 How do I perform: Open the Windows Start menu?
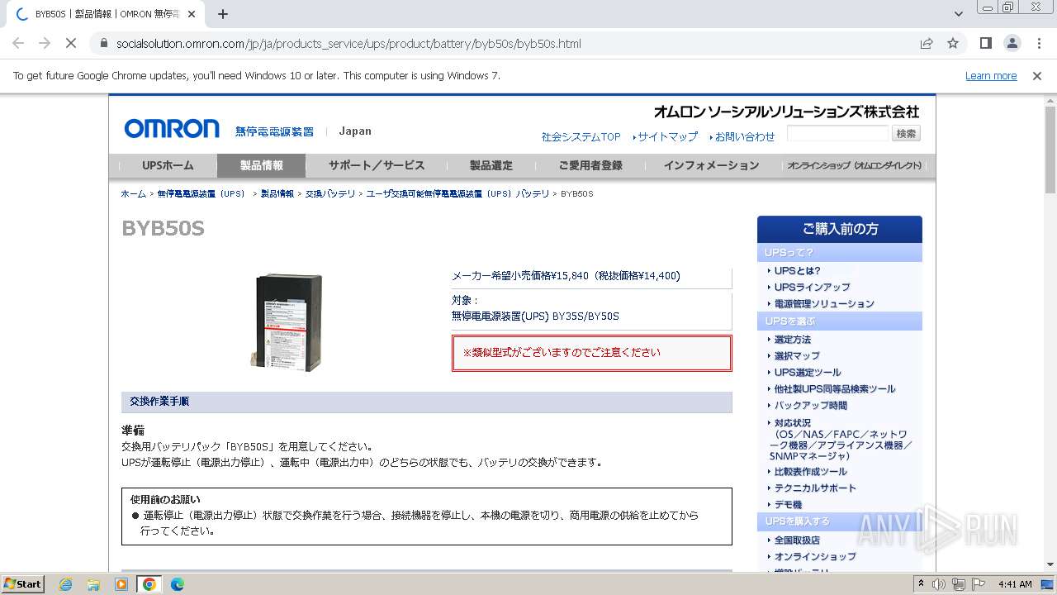23,583
